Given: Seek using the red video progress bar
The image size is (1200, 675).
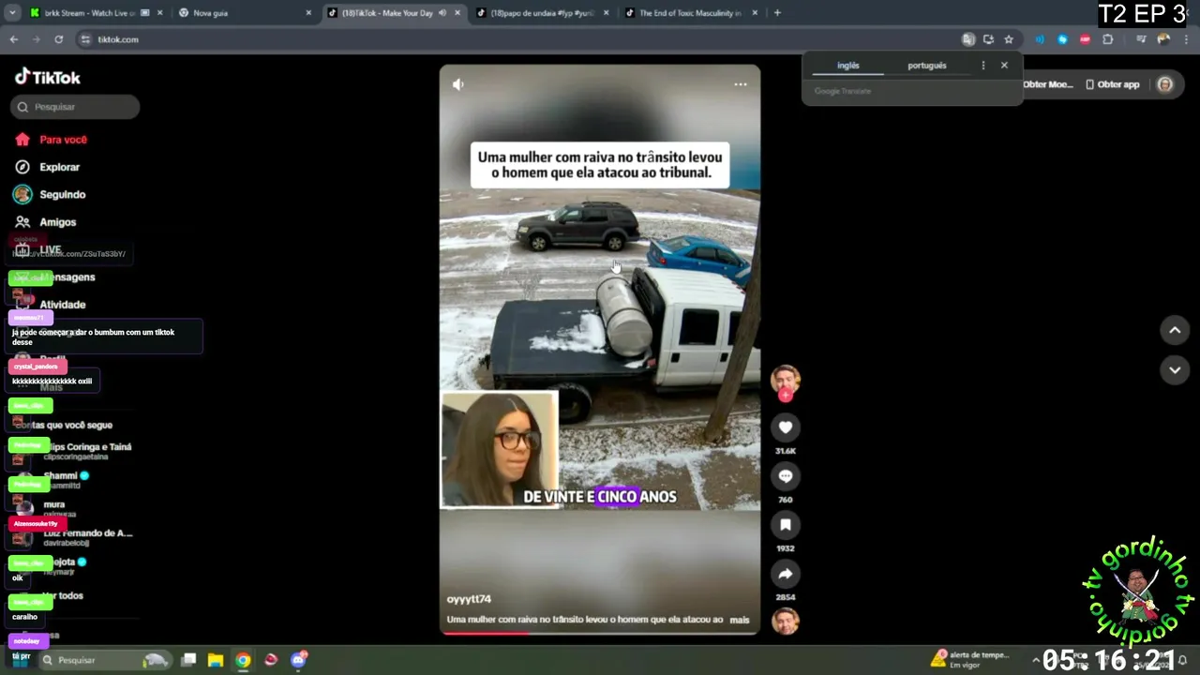Looking at the screenshot, I should (x=600, y=633).
